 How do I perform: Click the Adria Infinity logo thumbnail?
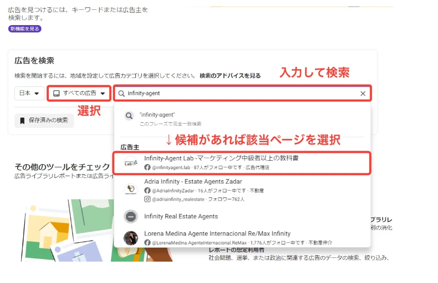(131, 190)
